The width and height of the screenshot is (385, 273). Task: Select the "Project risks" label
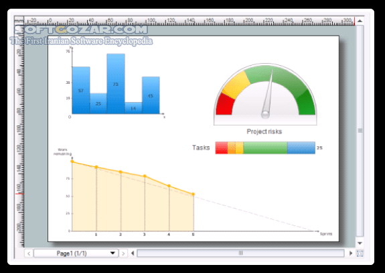click(264, 131)
